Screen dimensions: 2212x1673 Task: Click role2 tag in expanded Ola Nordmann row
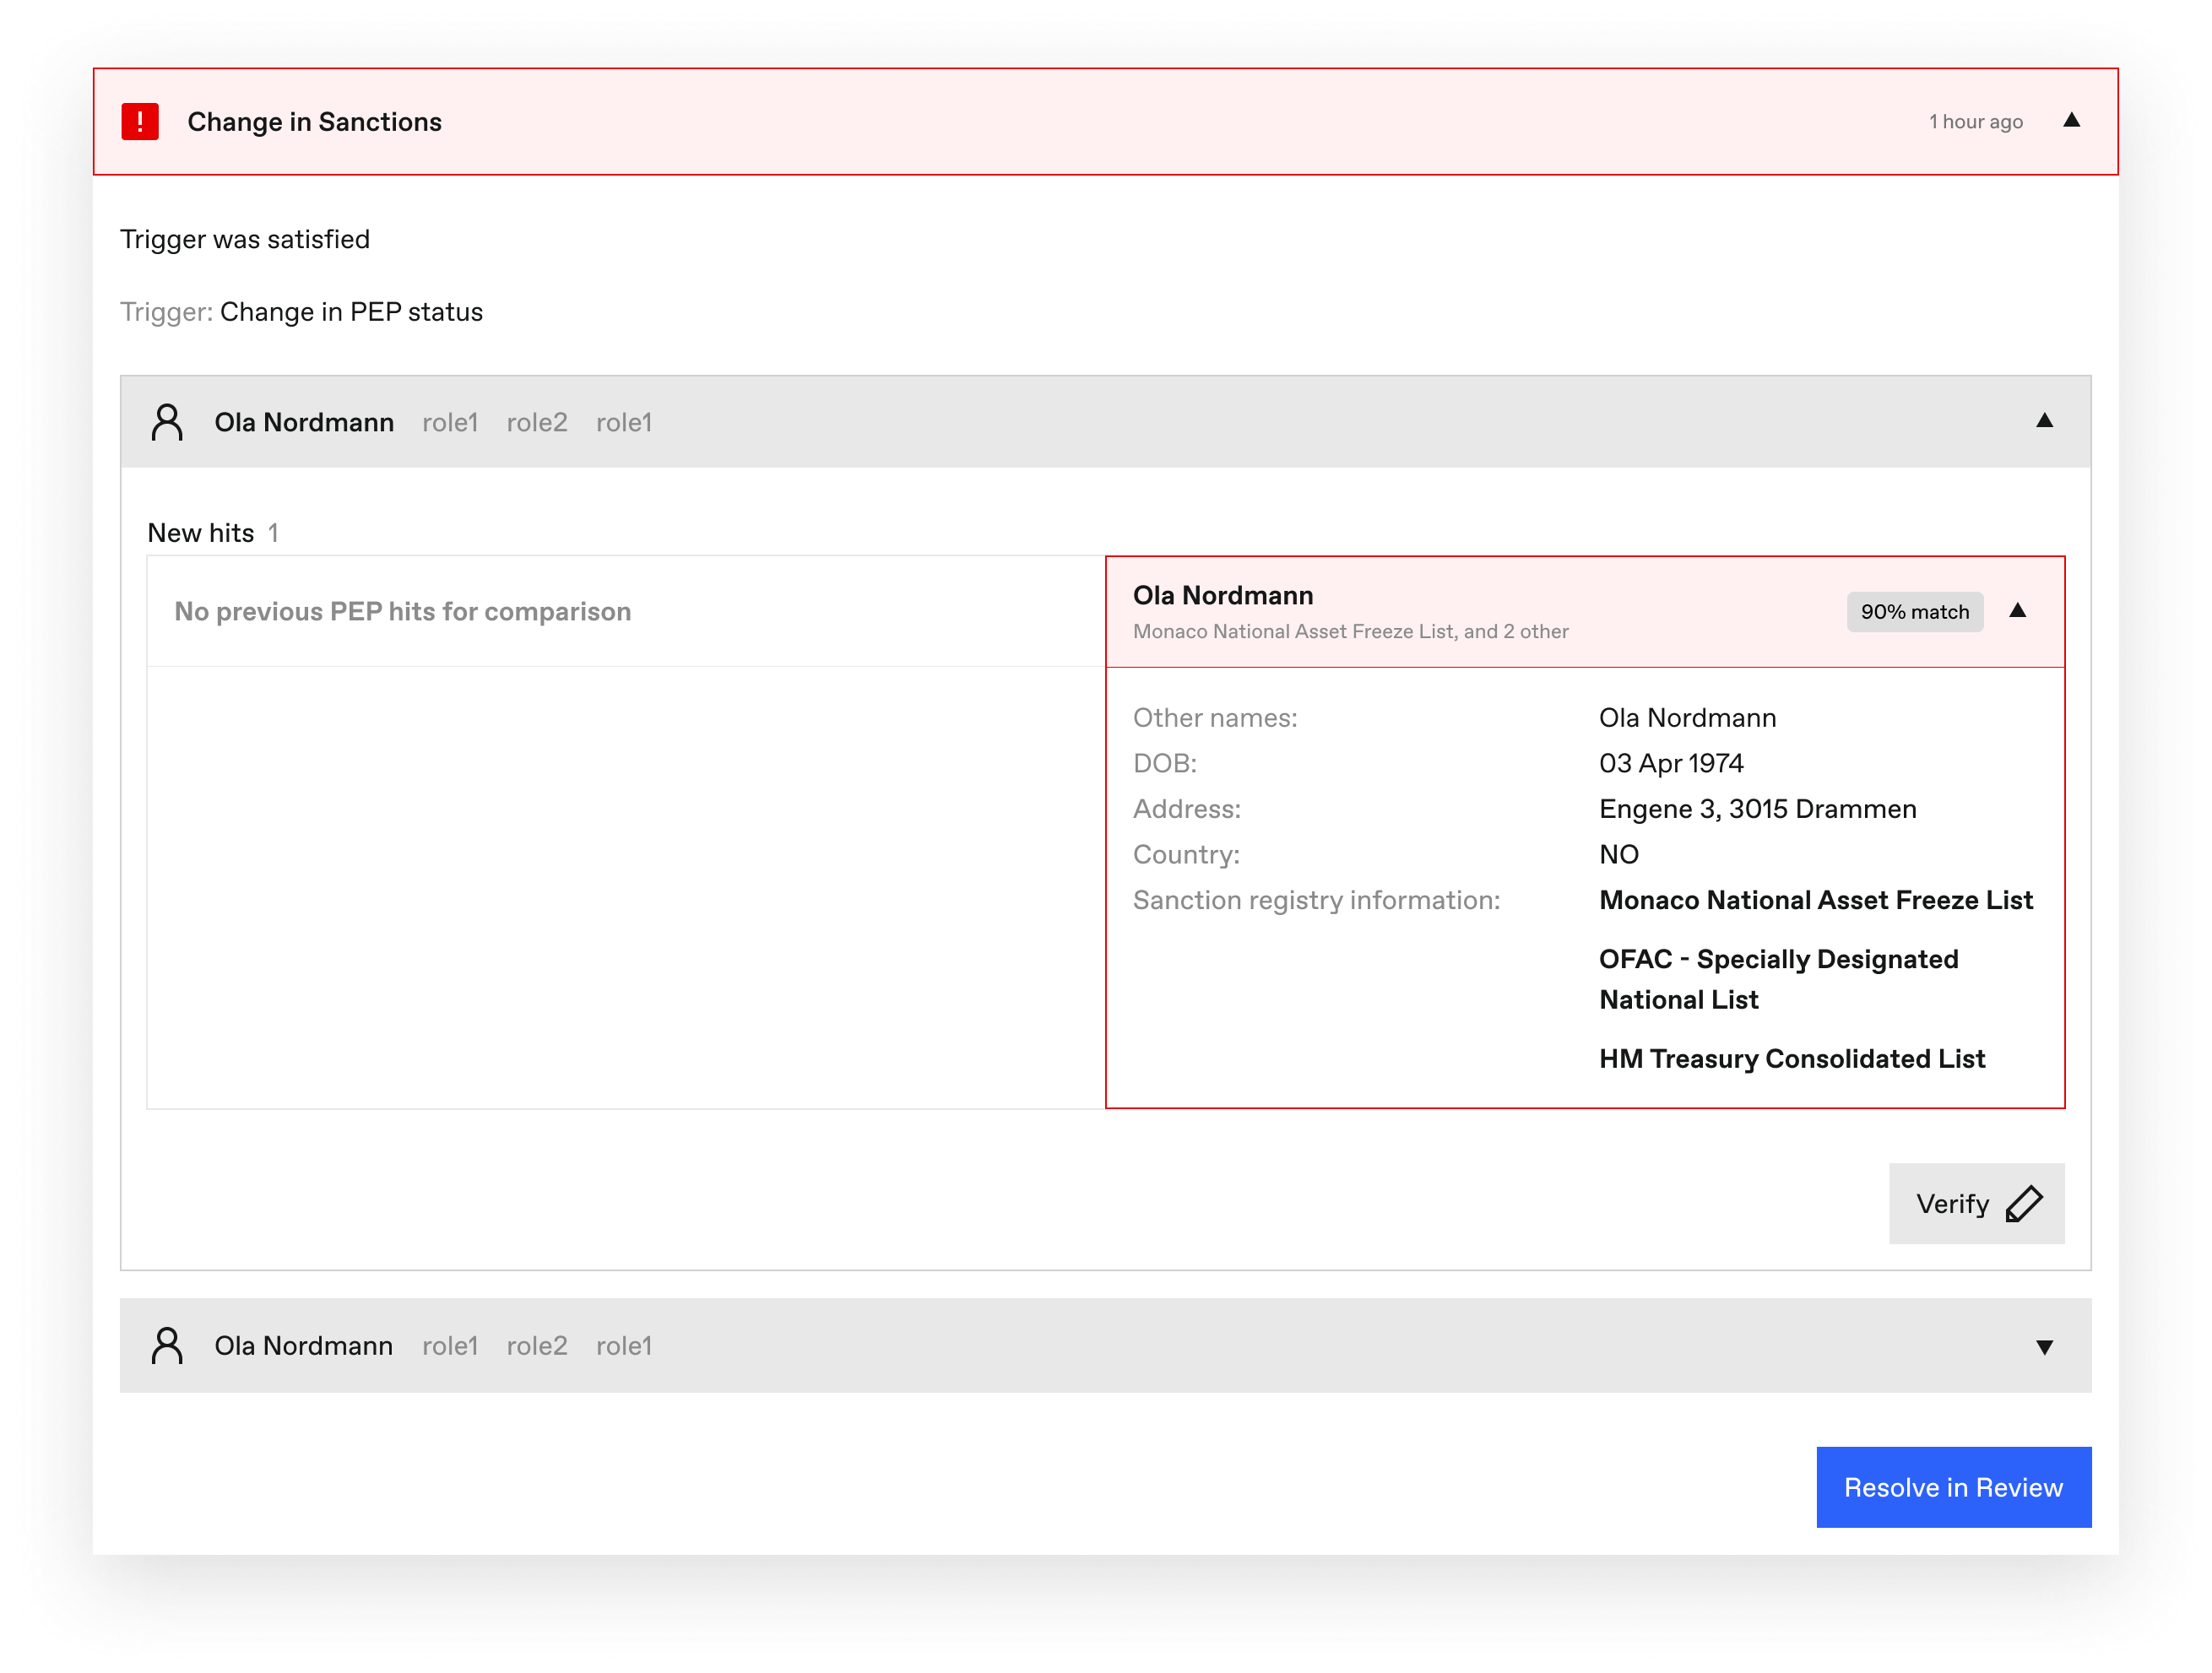(x=536, y=423)
